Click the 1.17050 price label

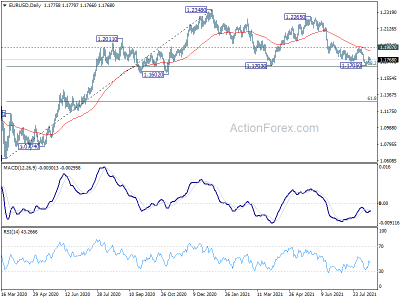point(351,65)
